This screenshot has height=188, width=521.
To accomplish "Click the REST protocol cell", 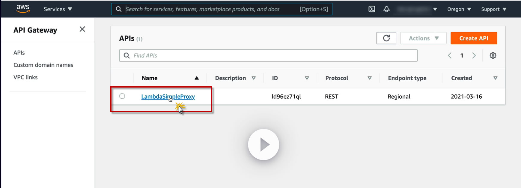I will [332, 97].
